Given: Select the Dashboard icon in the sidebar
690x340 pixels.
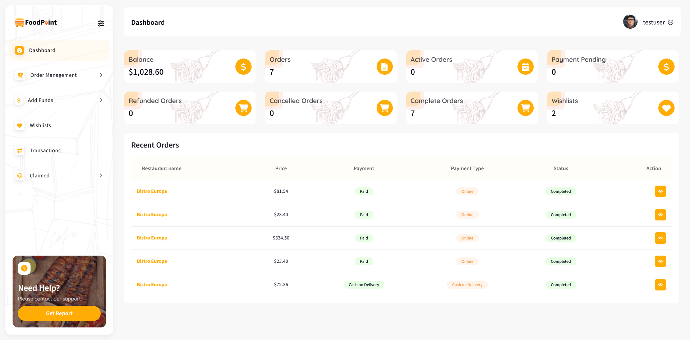Looking at the screenshot, I should [19, 50].
